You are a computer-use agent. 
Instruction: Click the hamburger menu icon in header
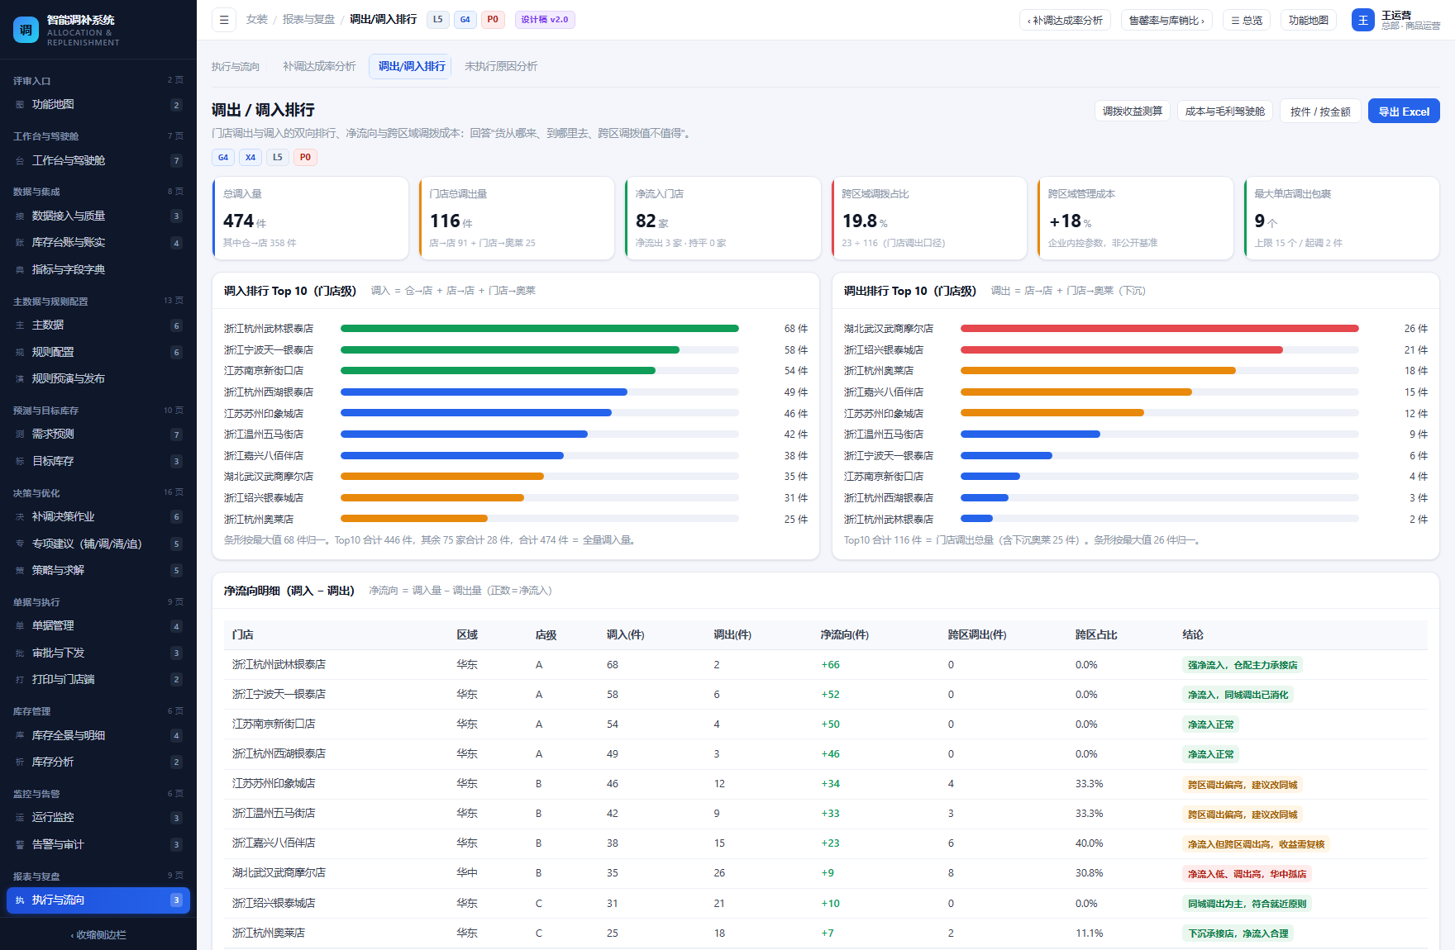[x=223, y=20]
